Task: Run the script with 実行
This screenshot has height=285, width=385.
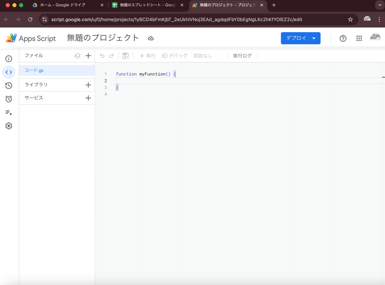Action: [147, 55]
